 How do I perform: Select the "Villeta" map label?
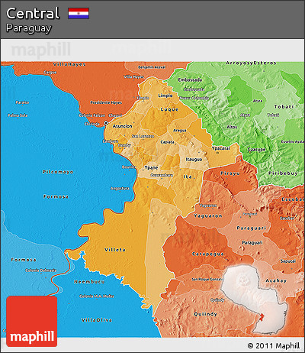[x=115, y=250]
